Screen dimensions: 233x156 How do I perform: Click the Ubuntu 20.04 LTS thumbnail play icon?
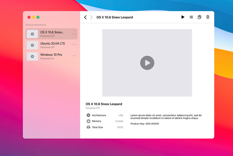tap(32, 45)
